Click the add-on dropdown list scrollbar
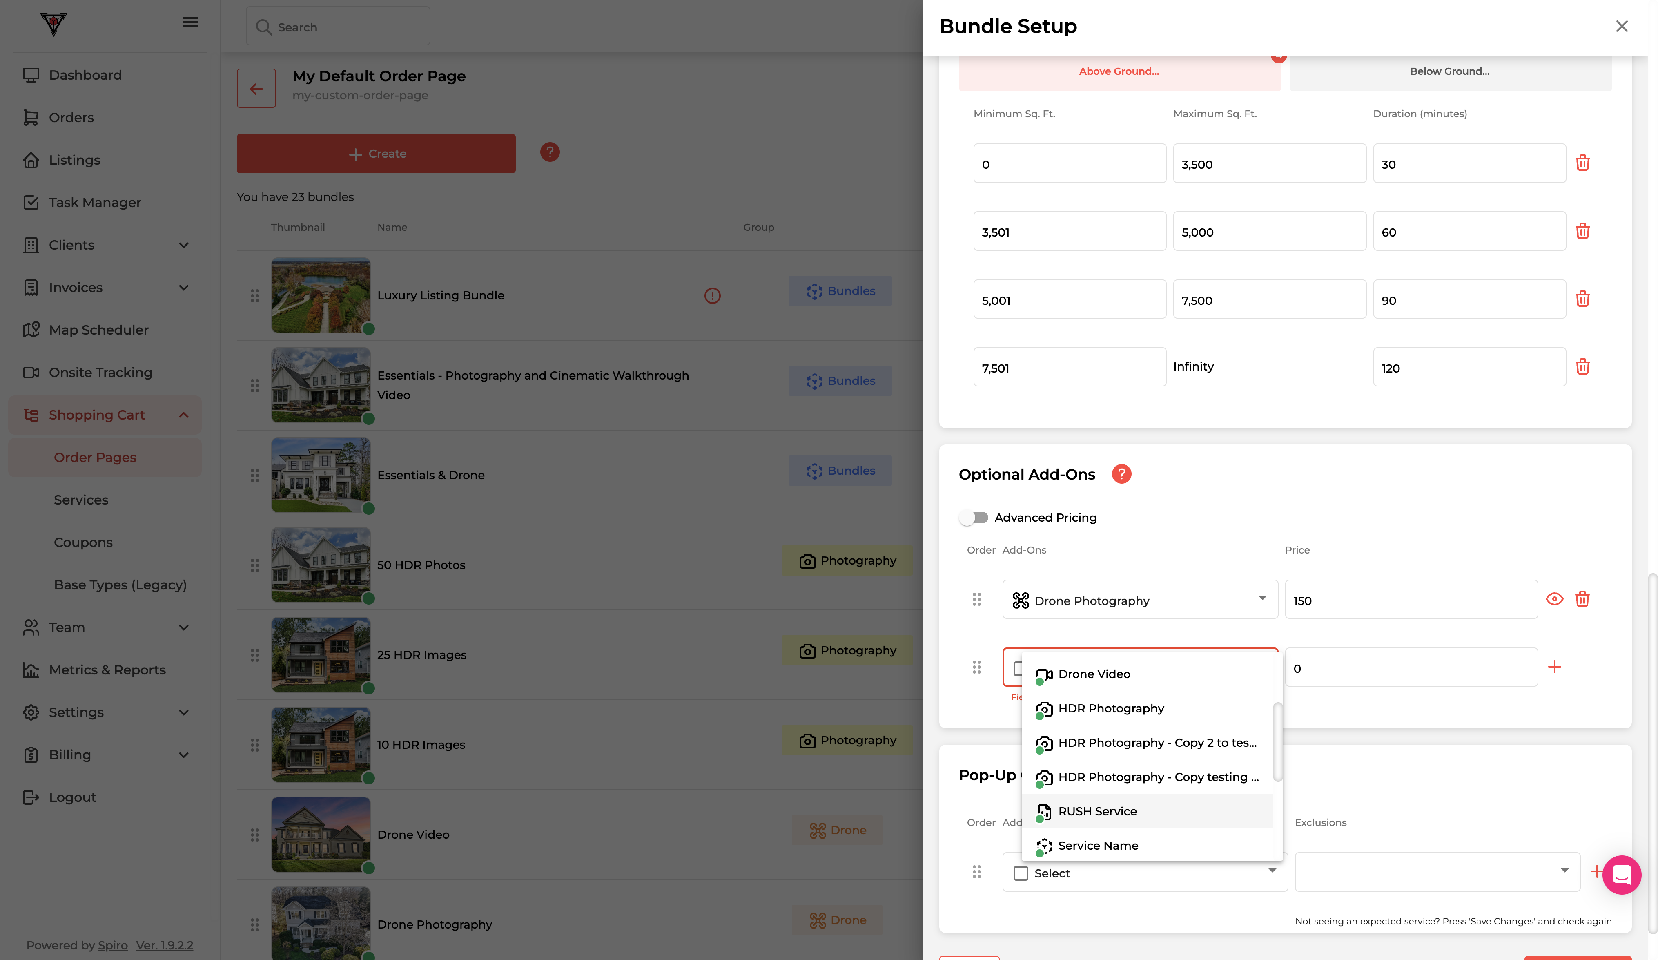Image resolution: width=1658 pixels, height=960 pixels. pos(1277,741)
